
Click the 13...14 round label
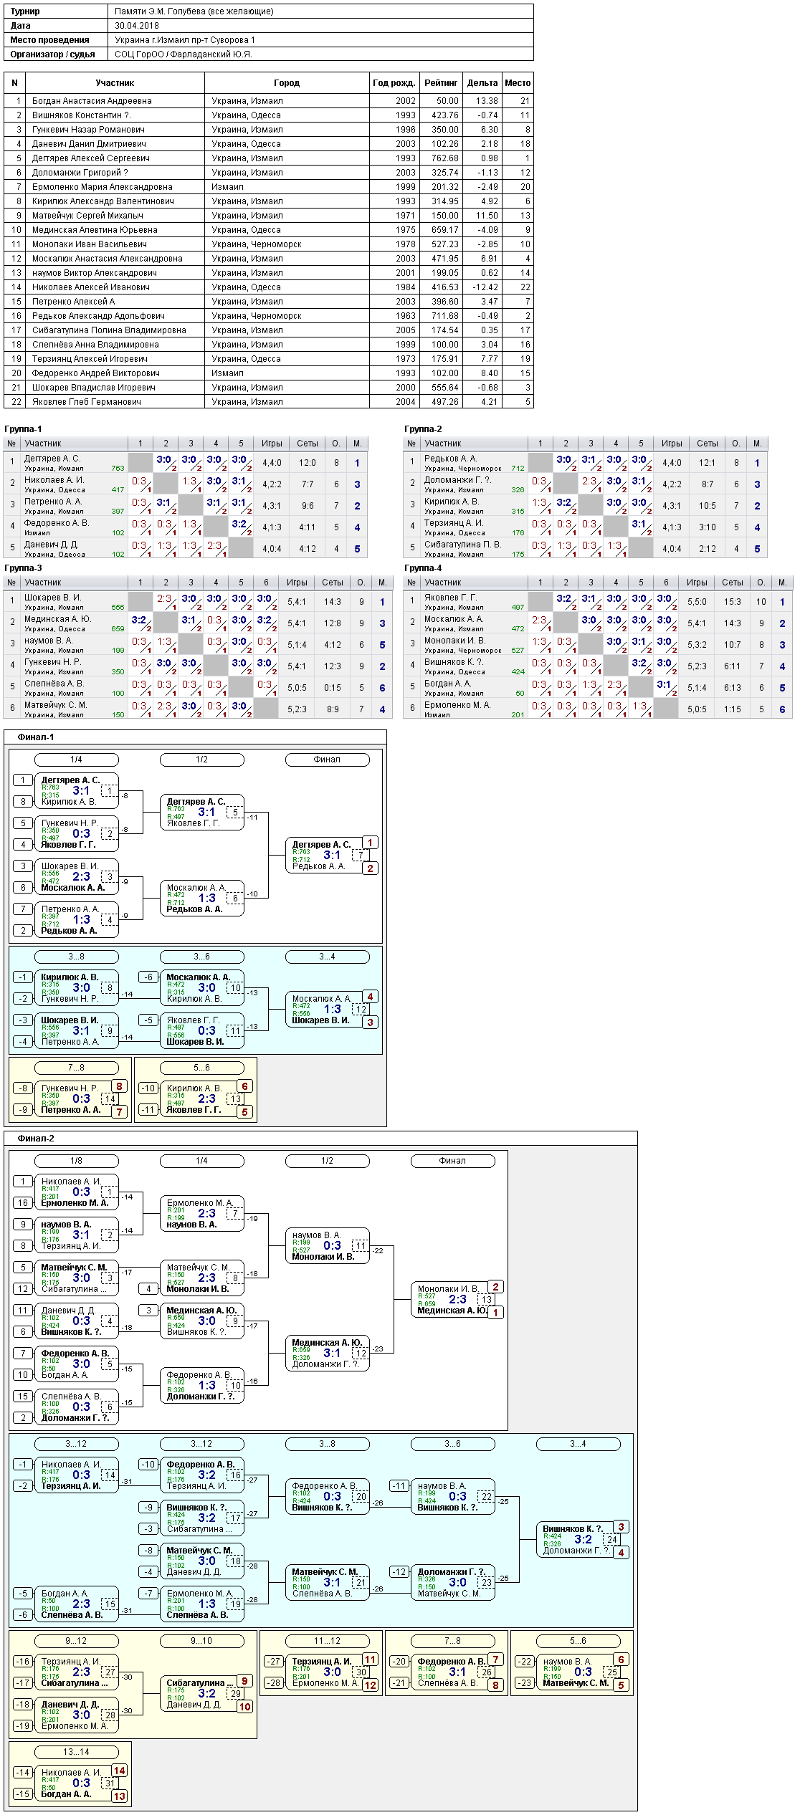(76, 1752)
